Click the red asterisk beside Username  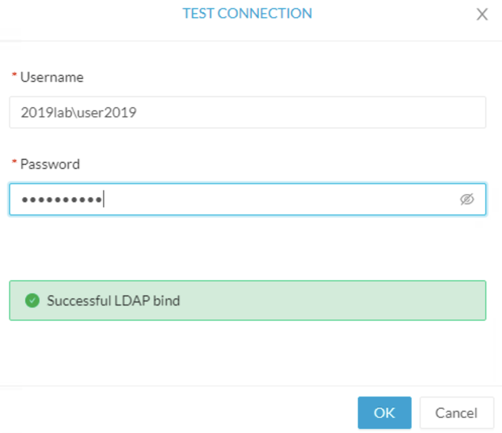point(14,75)
